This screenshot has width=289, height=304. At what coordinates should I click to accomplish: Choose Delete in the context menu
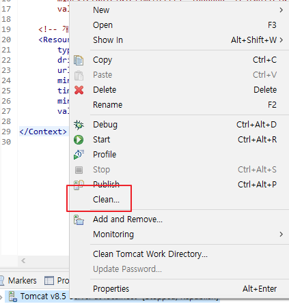pyautogui.click(x=179, y=90)
